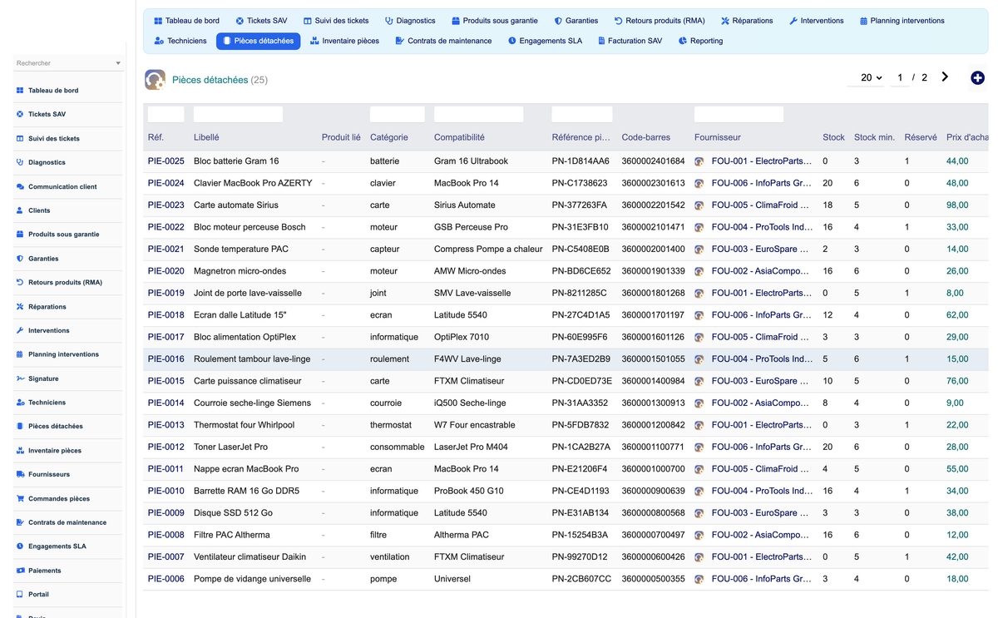Click the Catégorie filter input field
Viewport: 998px width, 618px height.
point(398,114)
